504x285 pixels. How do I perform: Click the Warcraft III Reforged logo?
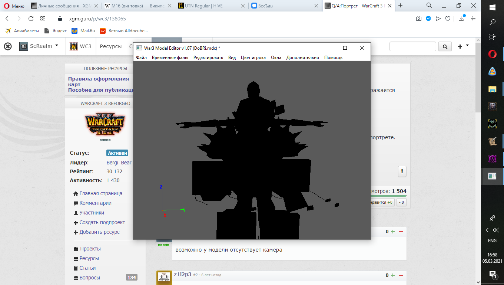coord(105,125)
